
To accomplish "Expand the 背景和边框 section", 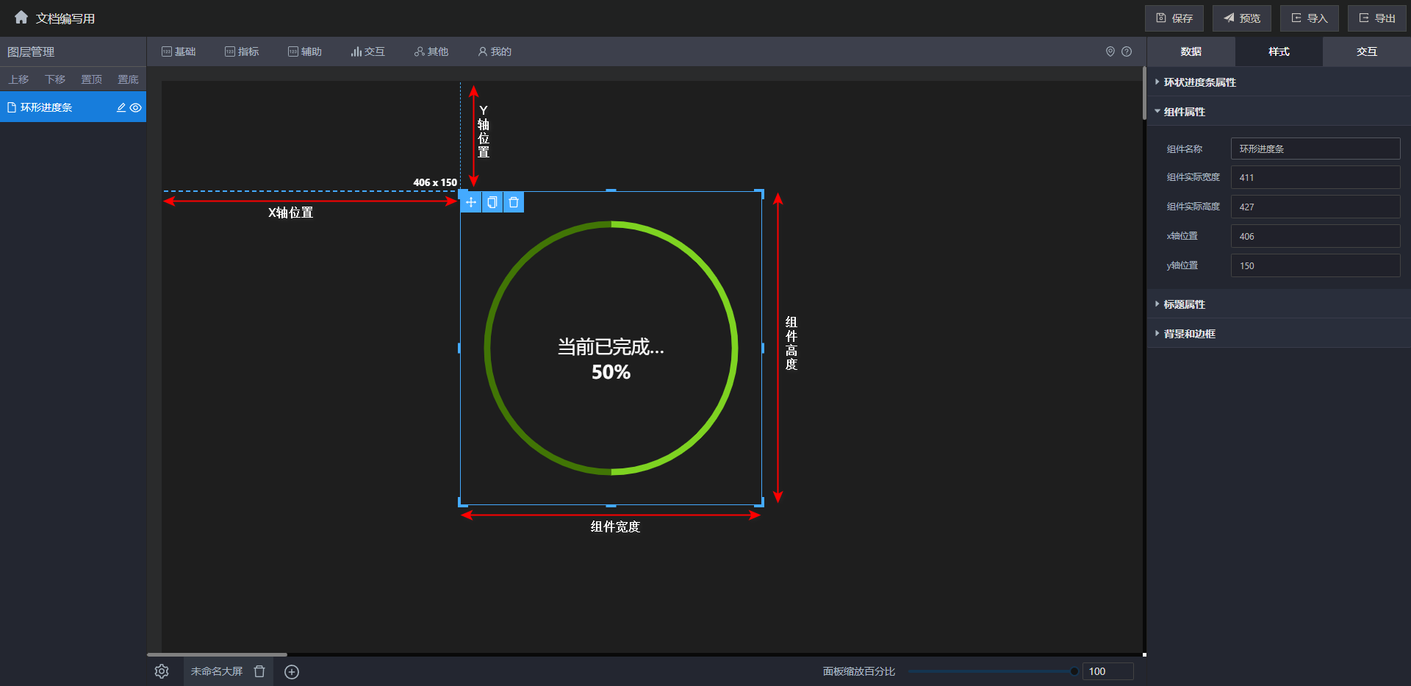I will (x=1189, y=334).
